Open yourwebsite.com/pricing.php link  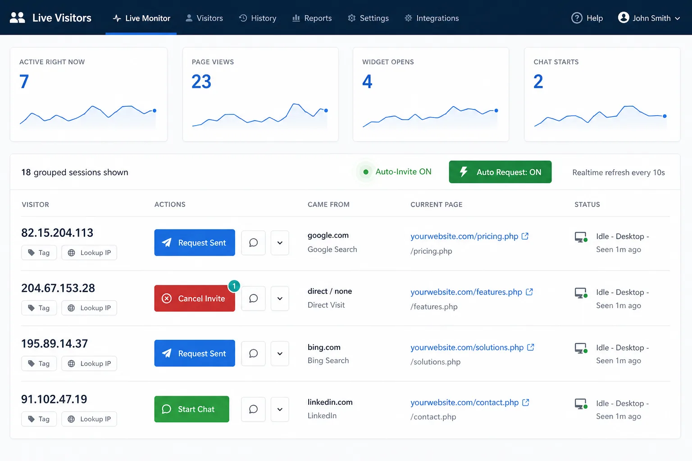[x=464, y=236]
